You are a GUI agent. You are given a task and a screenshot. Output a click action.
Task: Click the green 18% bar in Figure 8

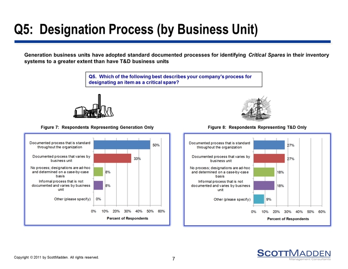263,172
